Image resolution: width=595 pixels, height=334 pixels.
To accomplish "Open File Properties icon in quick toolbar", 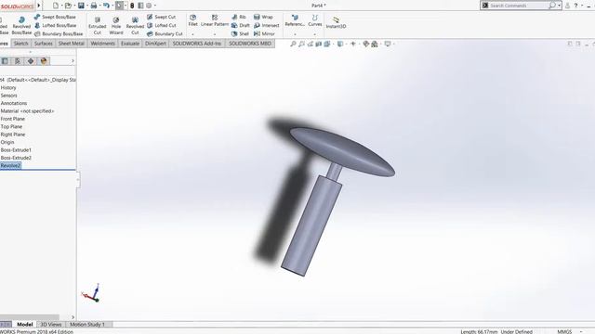I will (140, 6).
